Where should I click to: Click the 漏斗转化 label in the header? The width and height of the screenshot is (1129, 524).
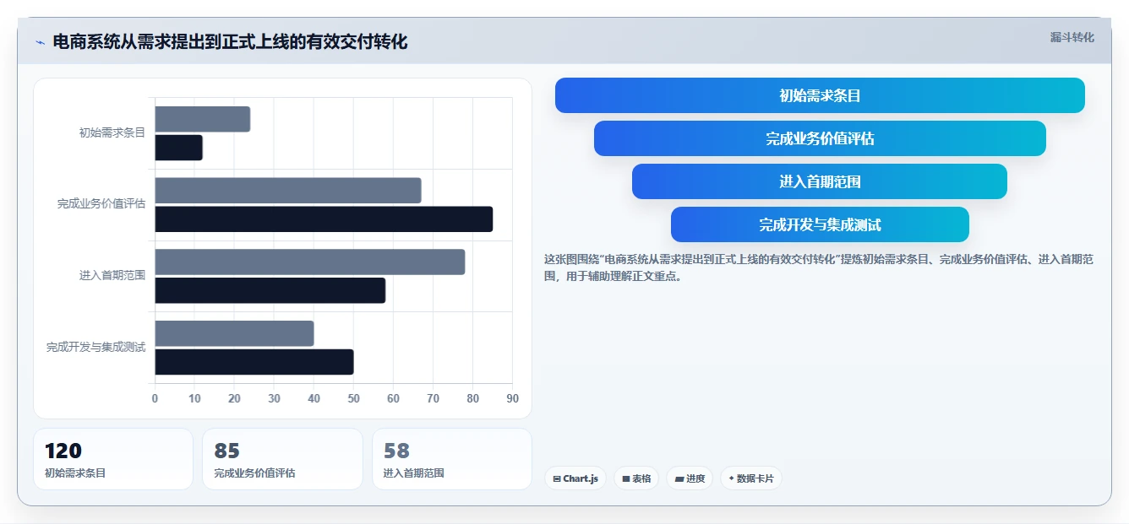point(1072,37)
